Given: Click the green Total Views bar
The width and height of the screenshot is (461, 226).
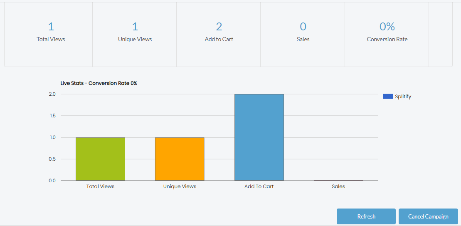Looking at the screenshot, I should (x=100, y=159).
